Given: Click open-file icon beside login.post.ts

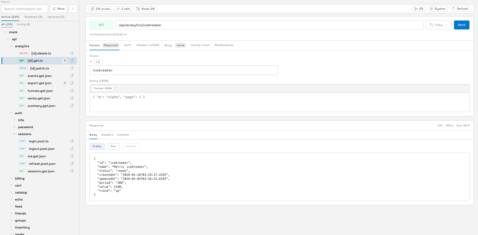Looking at the screenshot, I should tap(72, 141).
